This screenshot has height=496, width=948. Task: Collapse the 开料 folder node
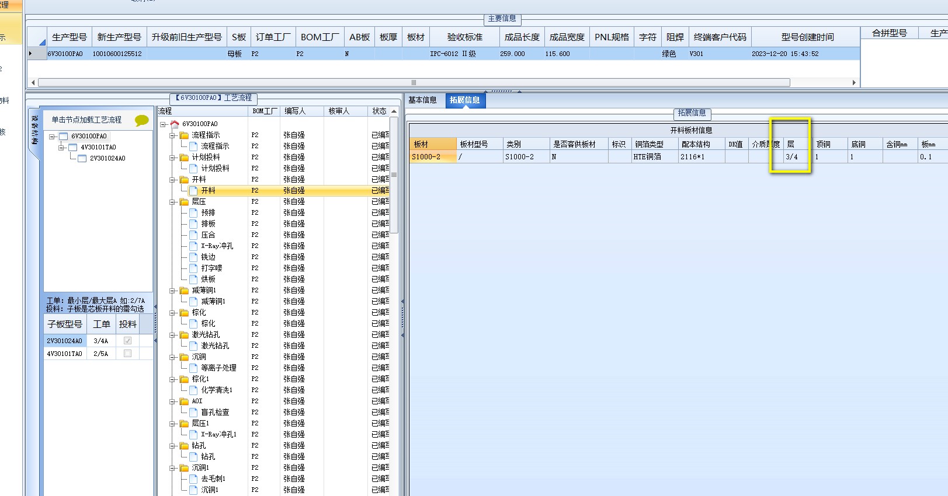tap(173, 180)
